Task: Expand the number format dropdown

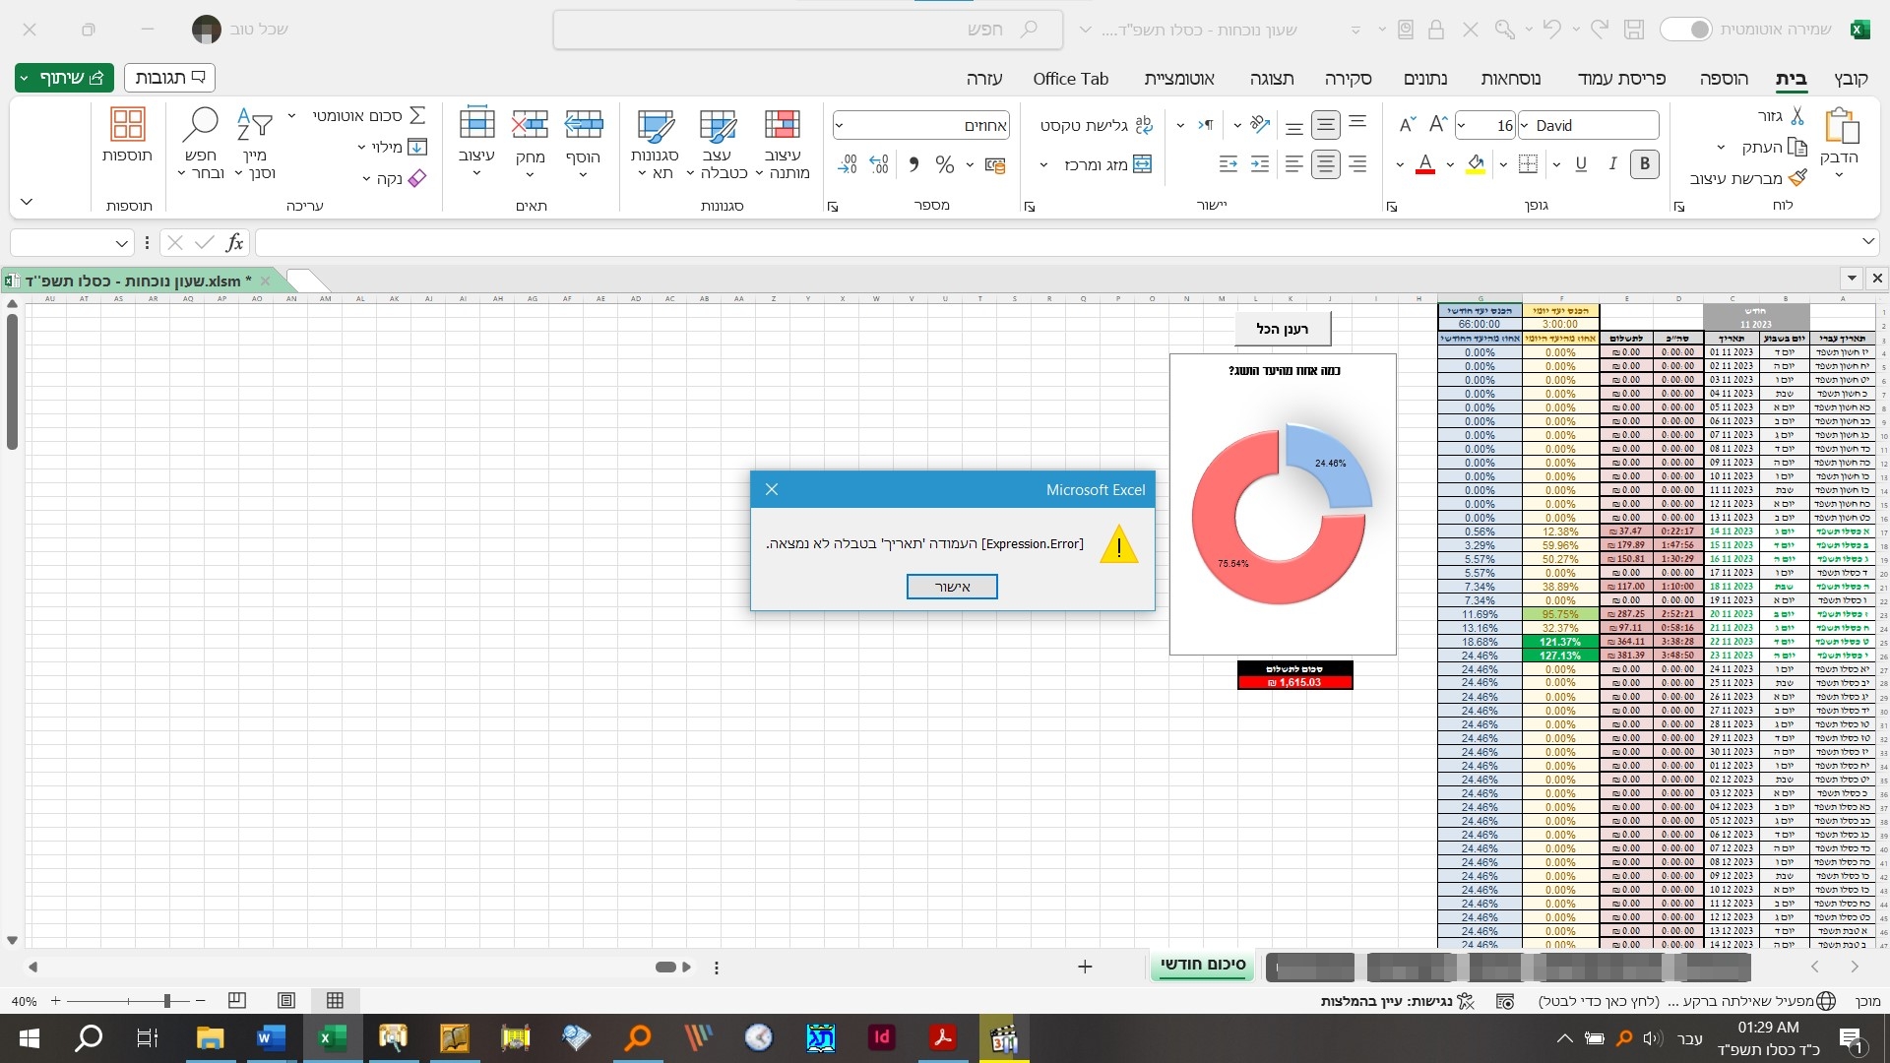Action: coord(840,126)
